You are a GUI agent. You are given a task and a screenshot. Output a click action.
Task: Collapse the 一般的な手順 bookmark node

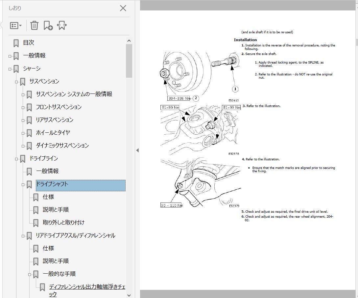(x=30, y=274)
